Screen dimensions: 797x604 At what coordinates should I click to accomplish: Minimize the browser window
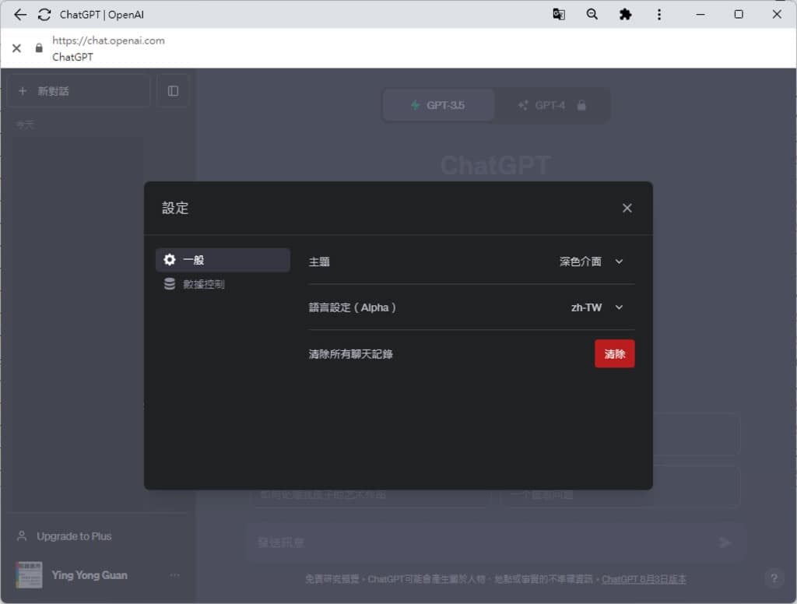[x=700, y=14]
